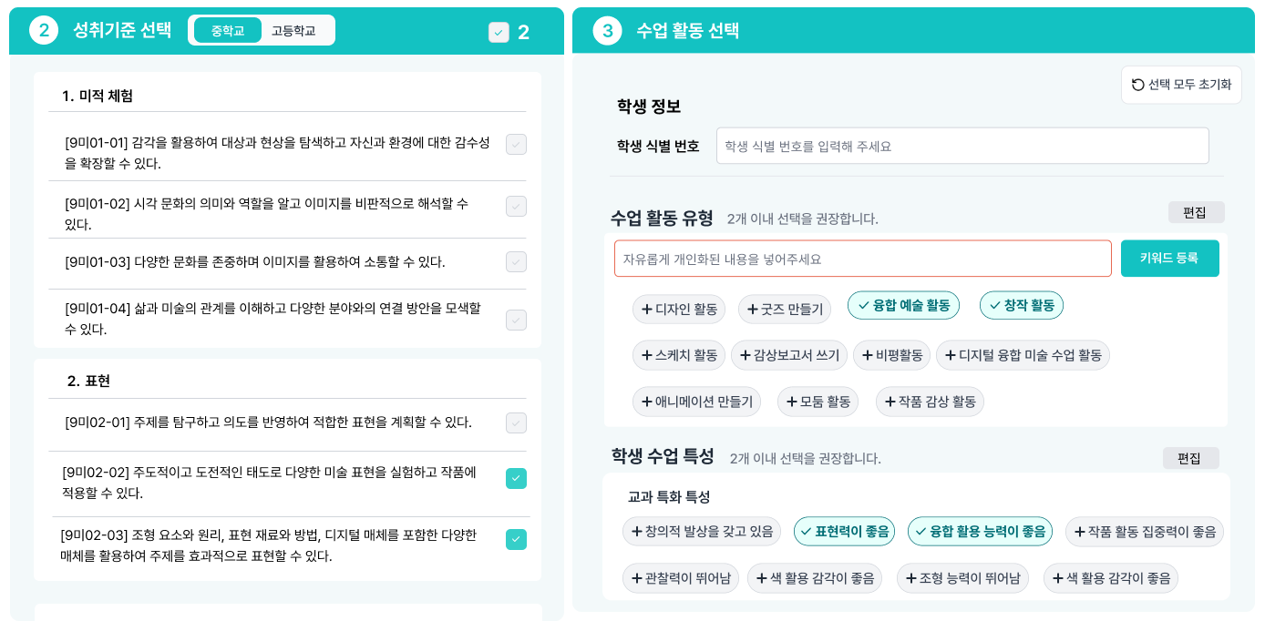This screenshot has height=621, width=1265.
Task: Click the plus icon on 창의적 발상을 갖고 있음
Action: coord(636,531)
